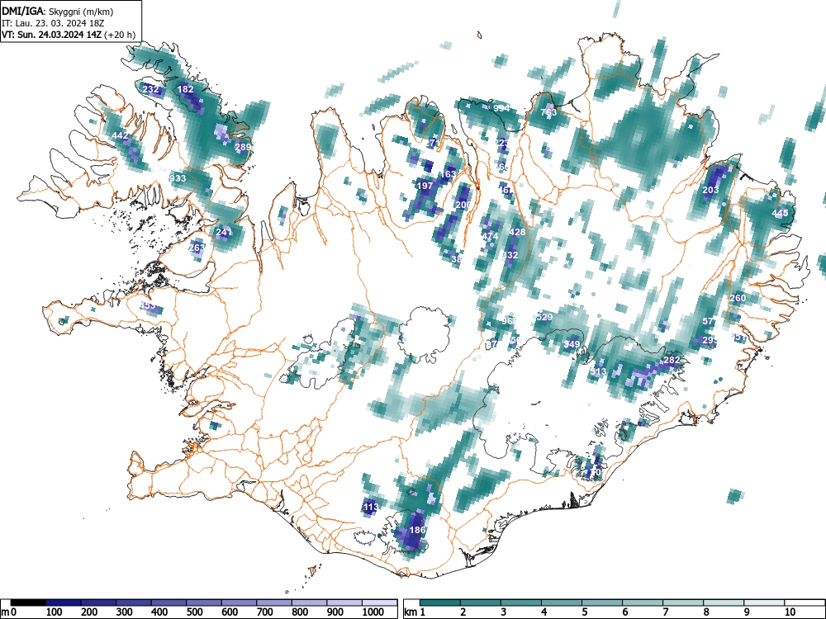Image resolution: width=826 pixels, height=619 pixels.
Task: Click the '8' kilometer legend tick label
Action: click(x=706, y=612)
